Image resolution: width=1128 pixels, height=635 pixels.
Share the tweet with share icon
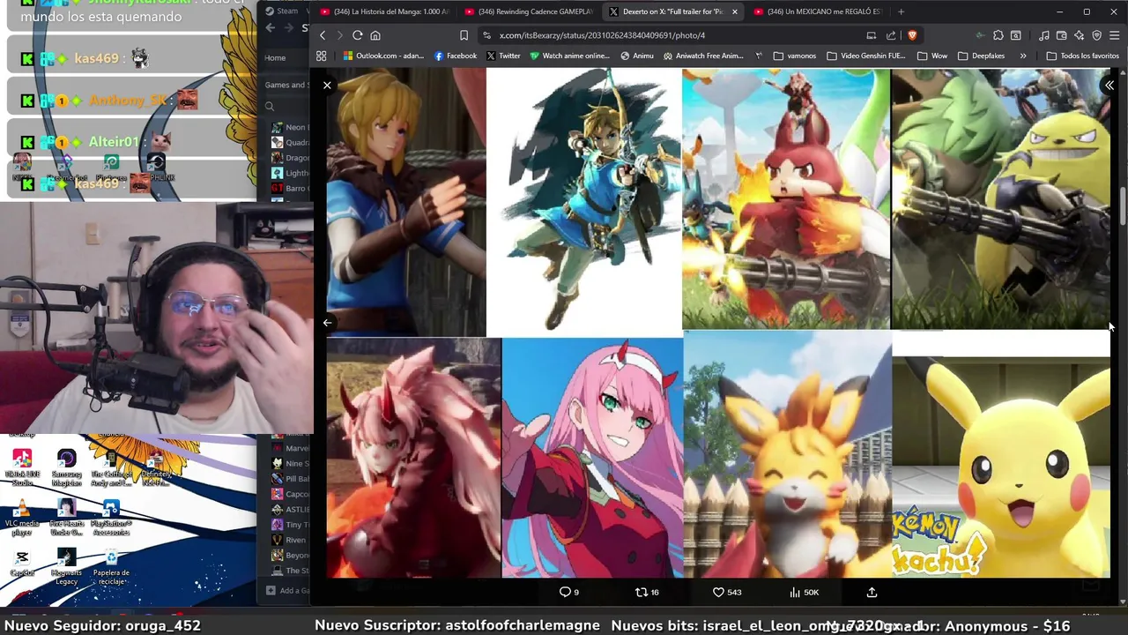(x=872, y=592)
